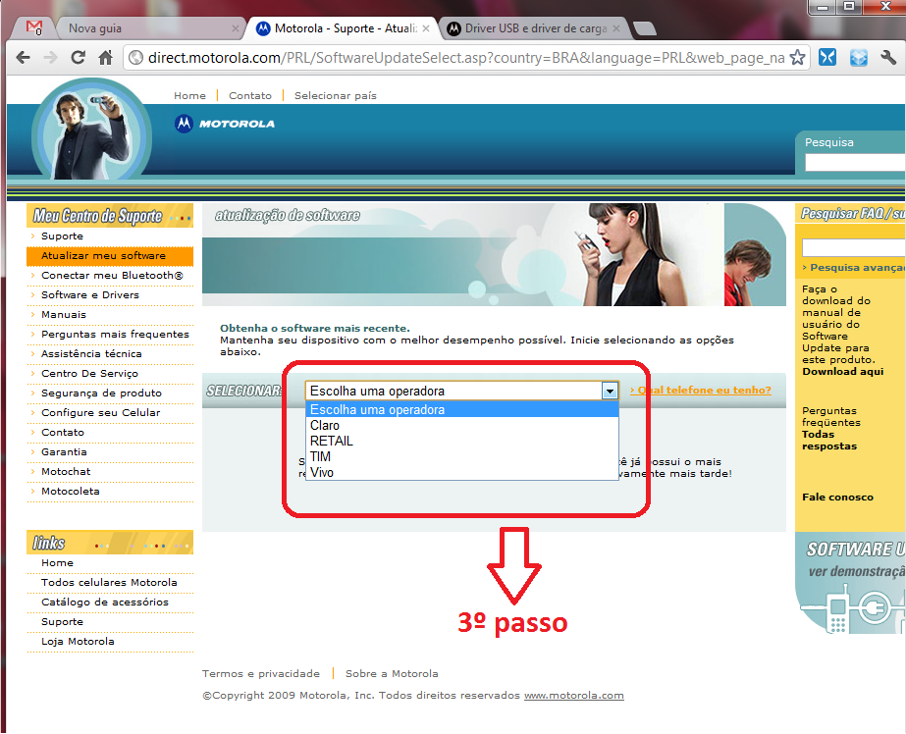The width and height of the screenshot is (906, 734).
Task: Close the Nova guia tab
Action: (236, 28)
